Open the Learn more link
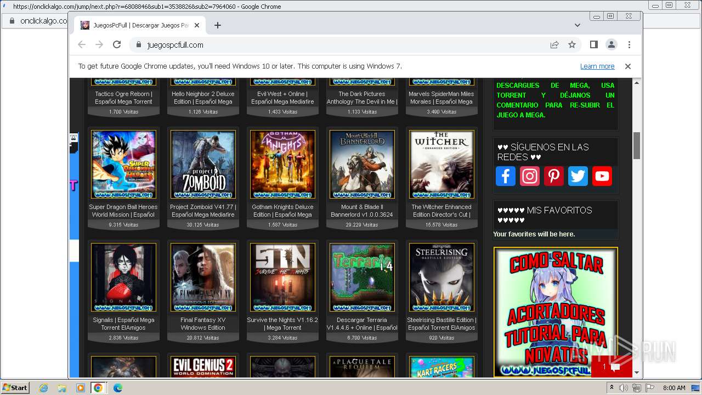702x395 pixels. tap(597, 66)
